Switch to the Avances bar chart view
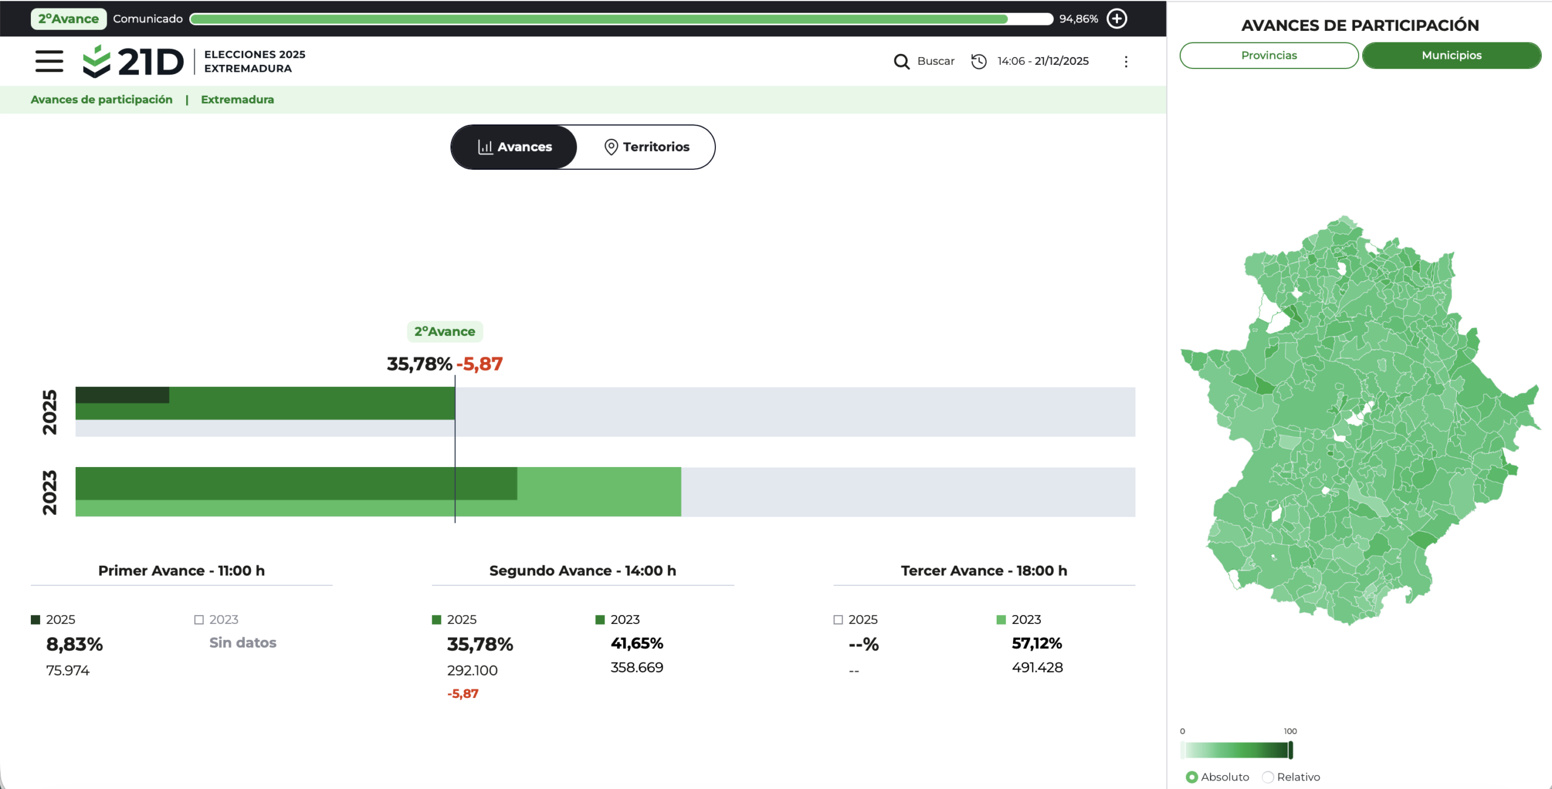 (x=514, y=147)
